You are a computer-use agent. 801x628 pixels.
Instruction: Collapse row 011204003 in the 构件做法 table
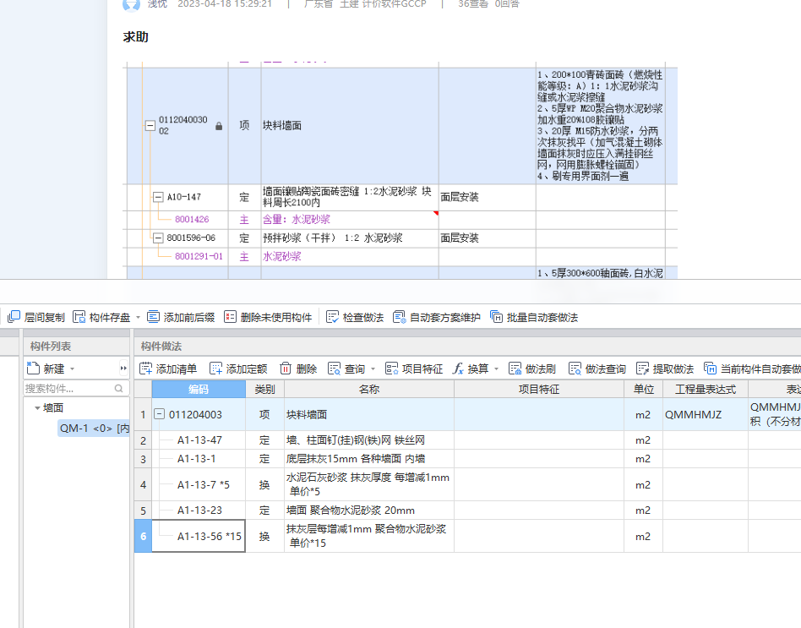[160, 414]
